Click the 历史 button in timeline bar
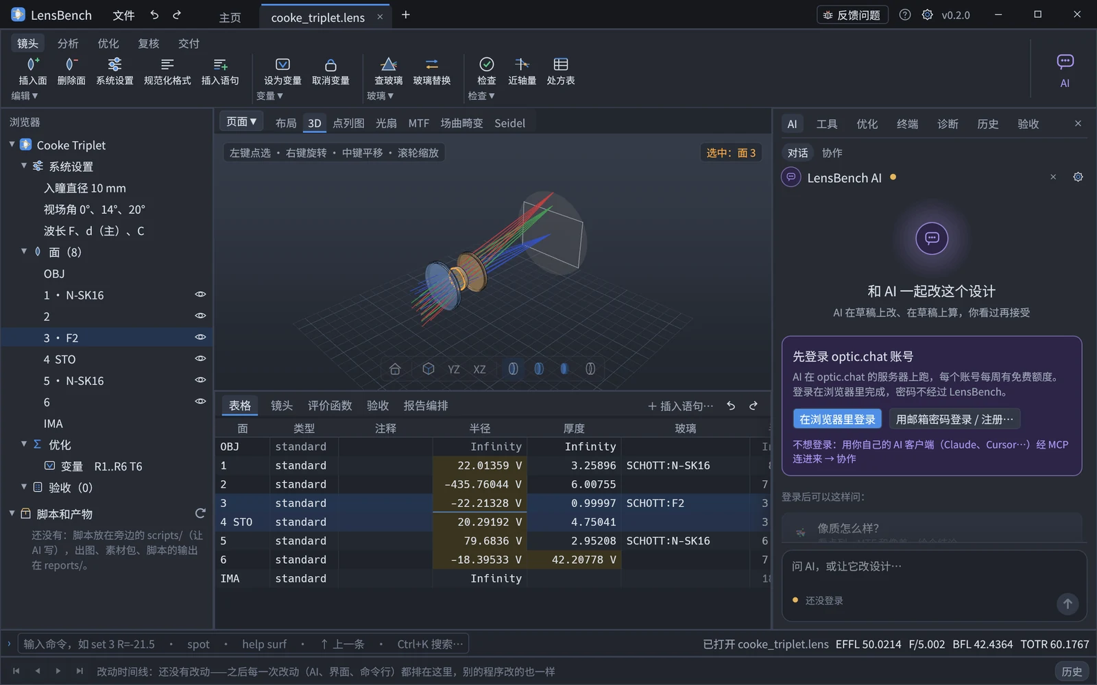The height and width of the screenshot is (685, 1097). coord(1072,671)
